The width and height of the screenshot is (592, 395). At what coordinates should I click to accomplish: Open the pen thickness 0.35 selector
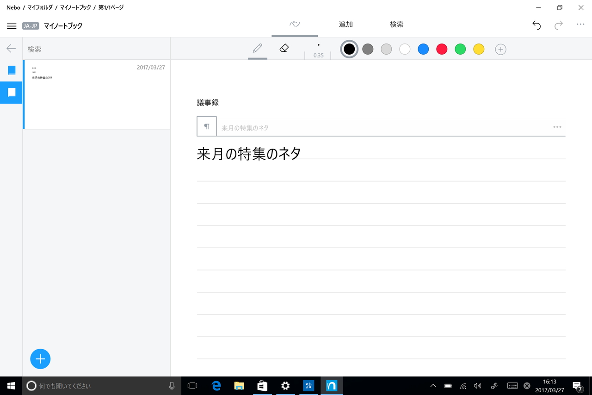pyautogui.click(x=318, y=49)
